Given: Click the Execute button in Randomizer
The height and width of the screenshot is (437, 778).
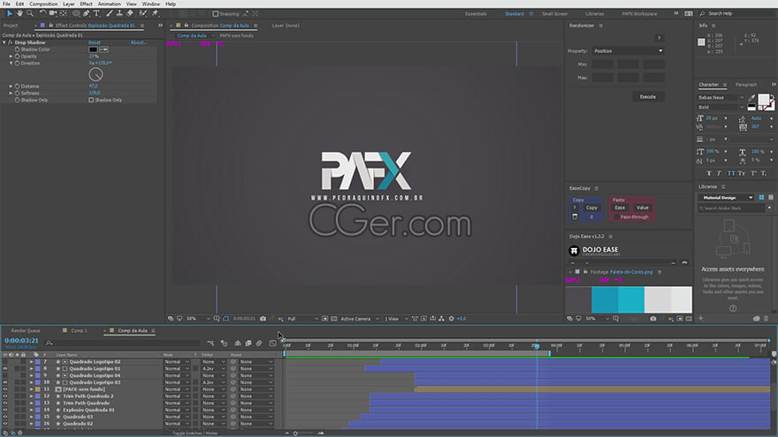Looking at the screenshot, I should [647, 96].
